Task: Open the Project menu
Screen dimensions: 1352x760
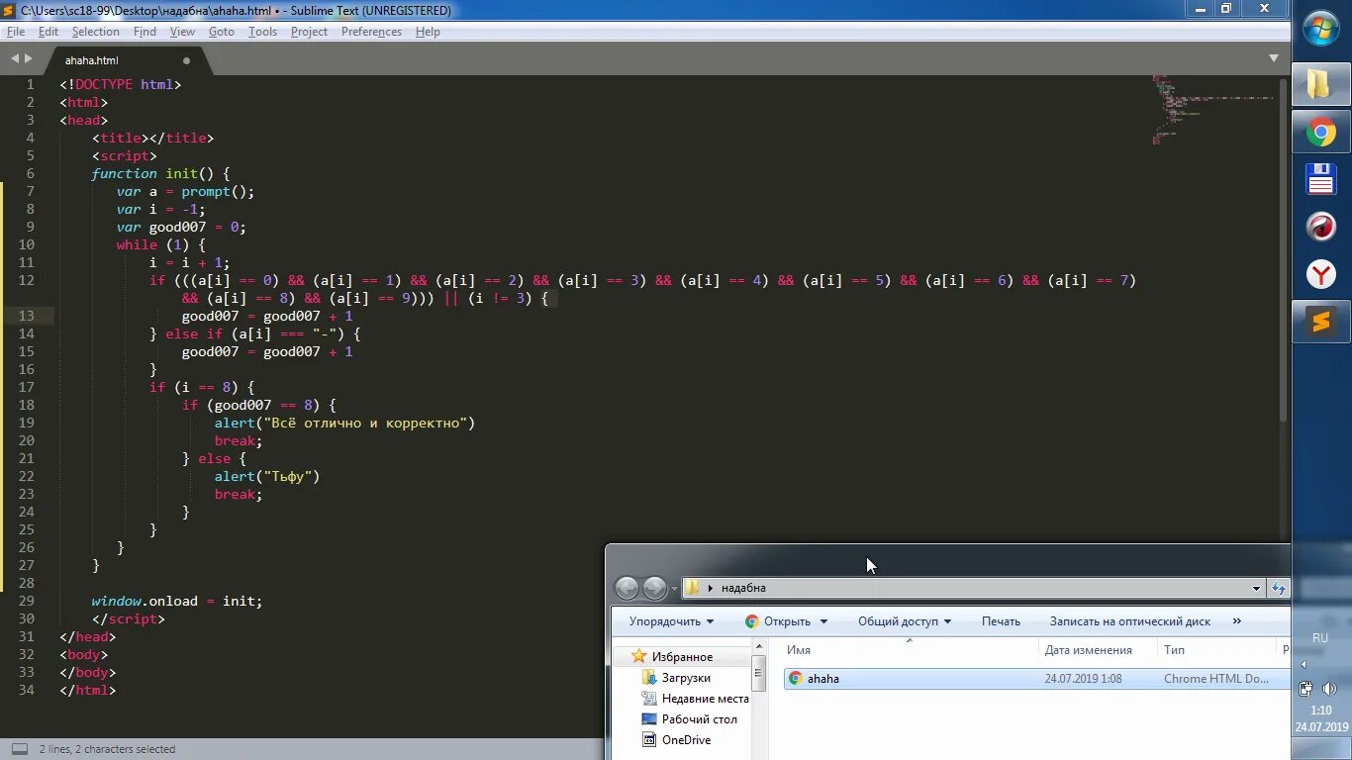Action: pyautogui.click(x=309, y=32)
